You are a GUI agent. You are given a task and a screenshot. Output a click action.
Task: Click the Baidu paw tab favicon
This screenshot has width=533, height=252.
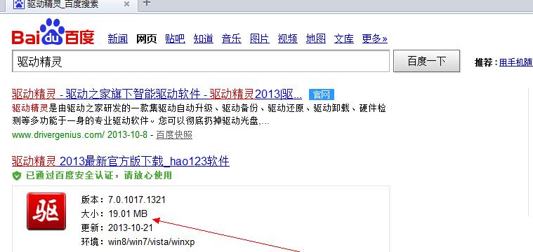pos(19,3)
